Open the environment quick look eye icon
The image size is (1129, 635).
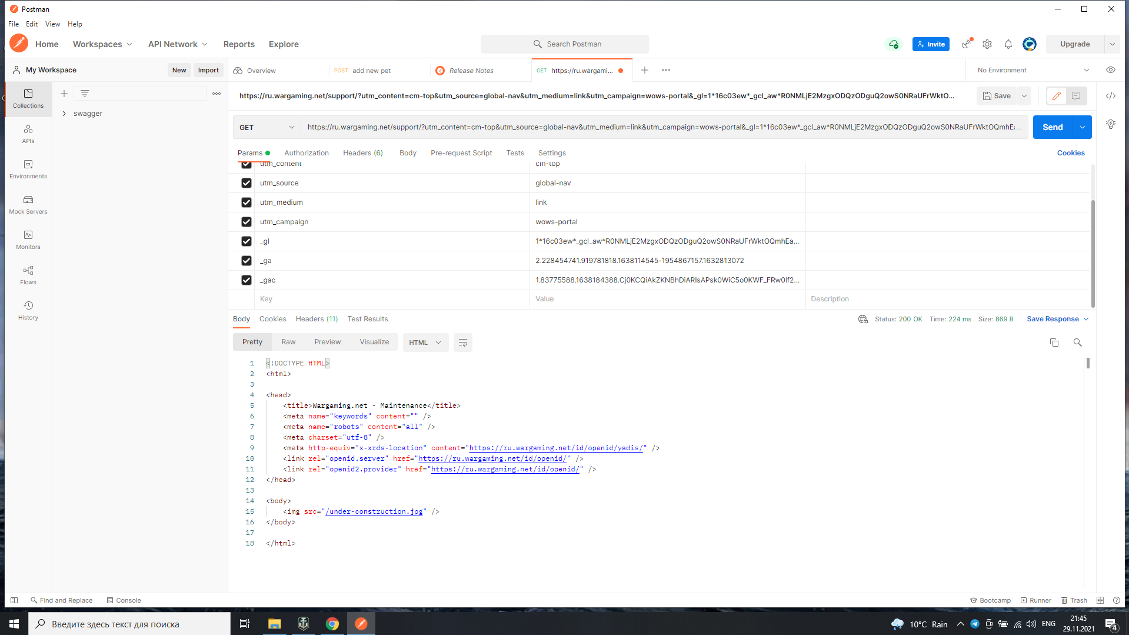tap(1111, 70)
